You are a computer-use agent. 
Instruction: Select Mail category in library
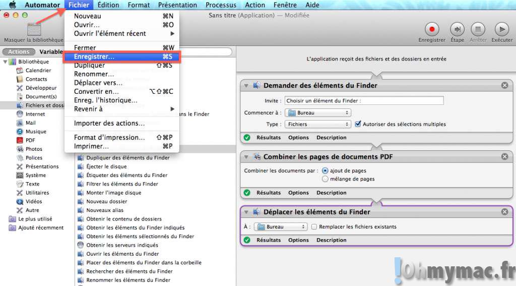click(30, 123)
